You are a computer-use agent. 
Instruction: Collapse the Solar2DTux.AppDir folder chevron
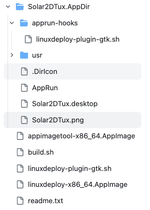tap(8, 6)
